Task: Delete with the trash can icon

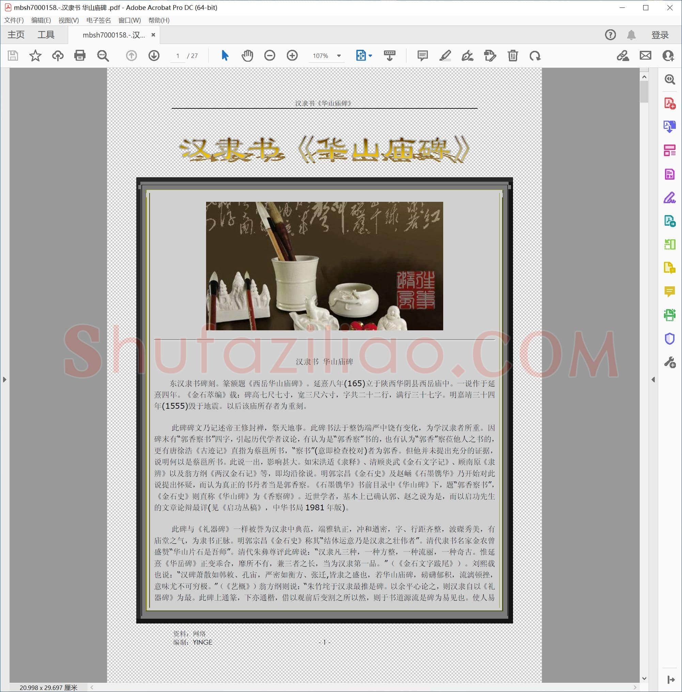Action: point(513,56)
